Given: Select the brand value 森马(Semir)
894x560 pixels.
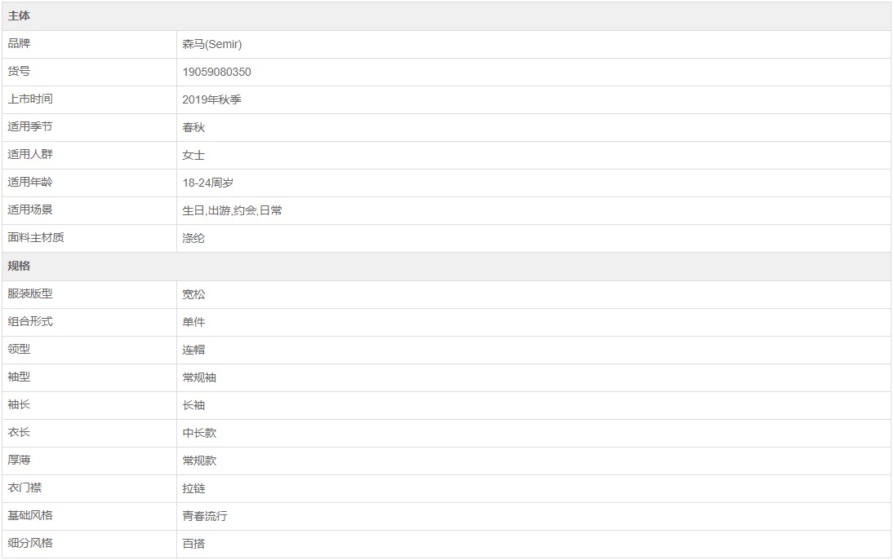Looking at the screenshot, I should pyautogui.click(x=212, y=44).
